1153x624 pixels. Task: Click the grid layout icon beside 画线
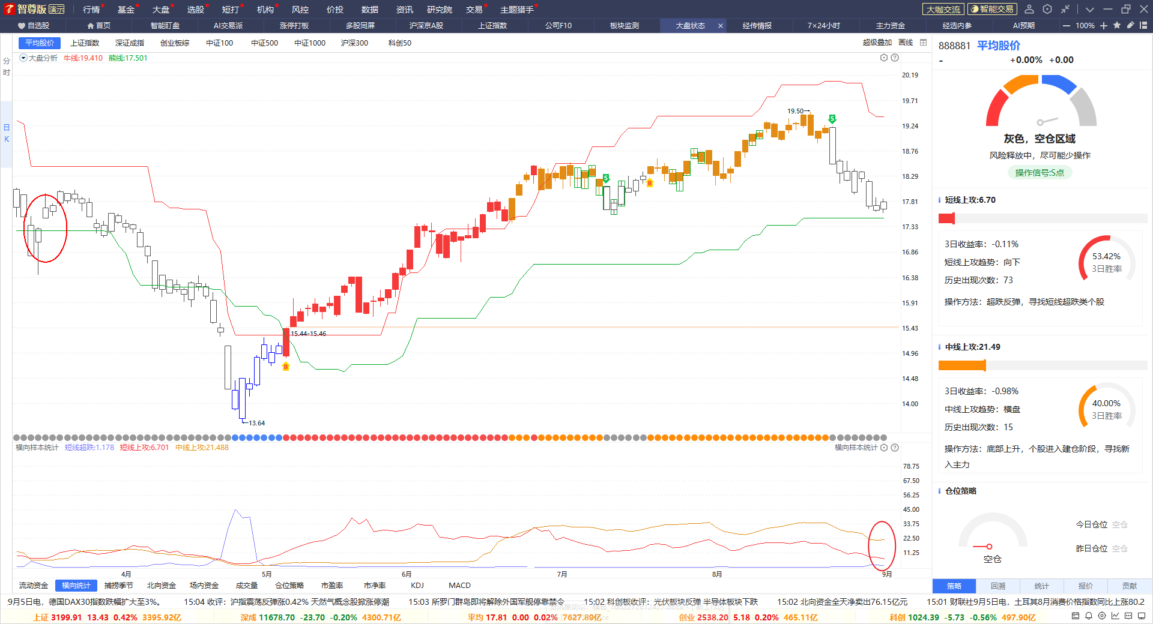(924, 43)
